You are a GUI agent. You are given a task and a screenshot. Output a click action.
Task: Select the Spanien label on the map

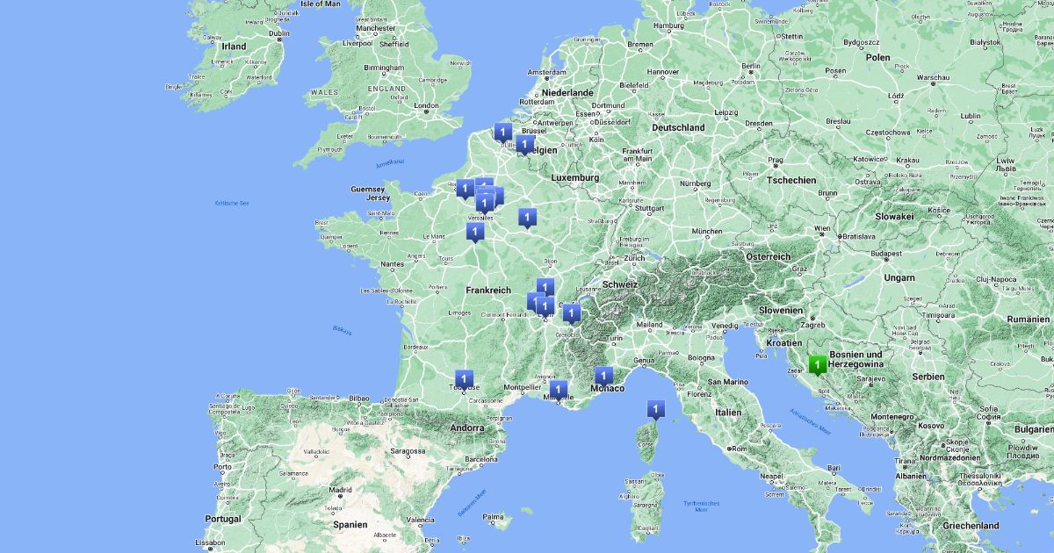coord(350,524)
